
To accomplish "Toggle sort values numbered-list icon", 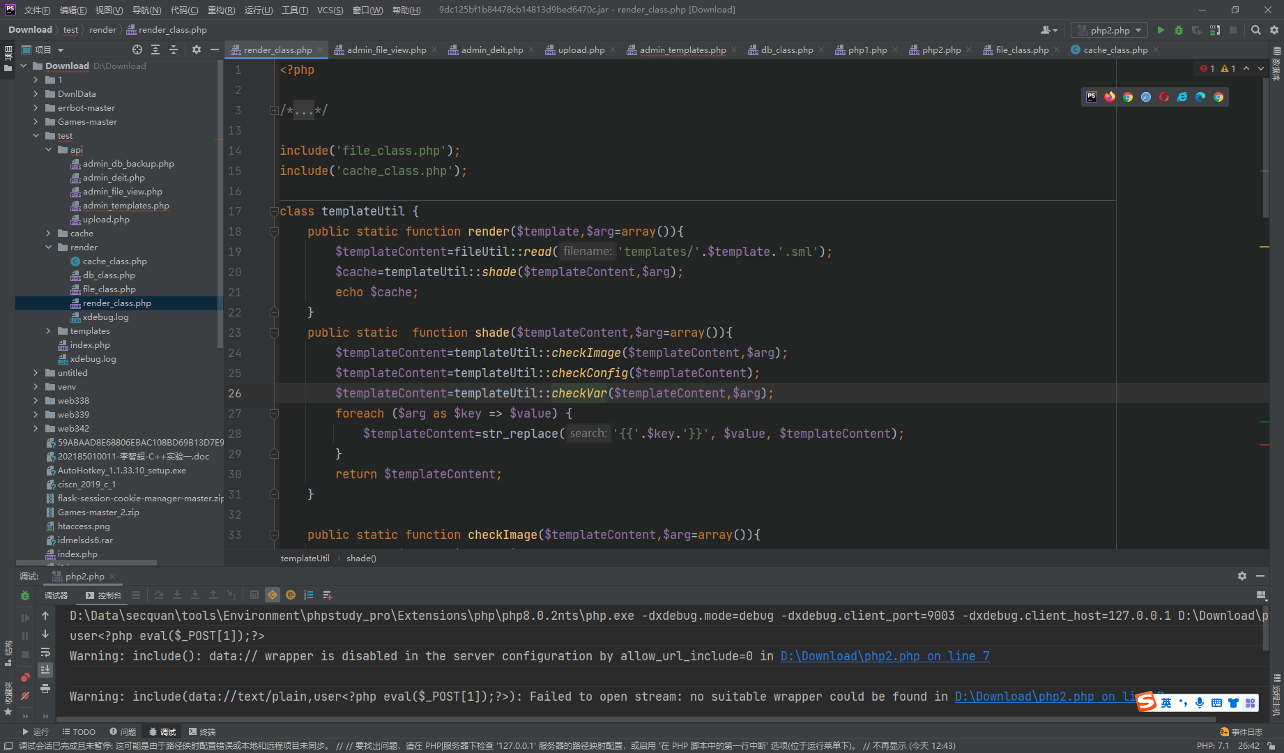I will (309, 595).
